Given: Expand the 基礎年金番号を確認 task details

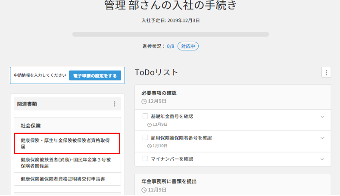Looking at the screenshot, I should [x=322, y=117].
